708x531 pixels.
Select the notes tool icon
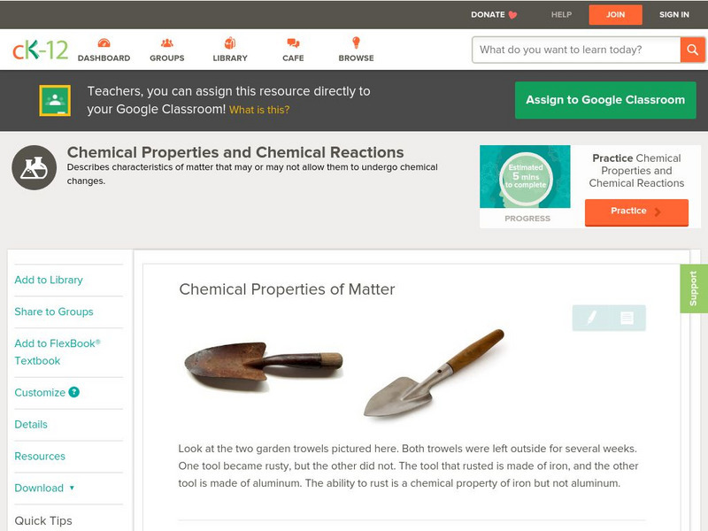click(627, 318)
